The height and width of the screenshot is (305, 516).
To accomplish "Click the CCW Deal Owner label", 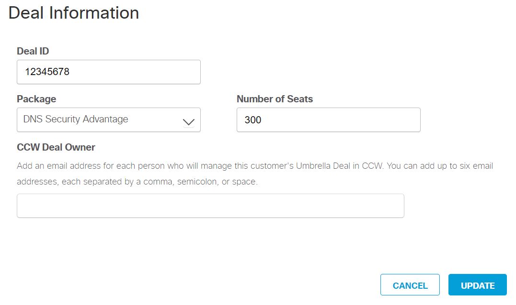I will tap(56, 147).
